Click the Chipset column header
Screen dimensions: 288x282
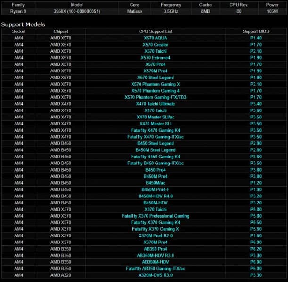tap(61, 31)
